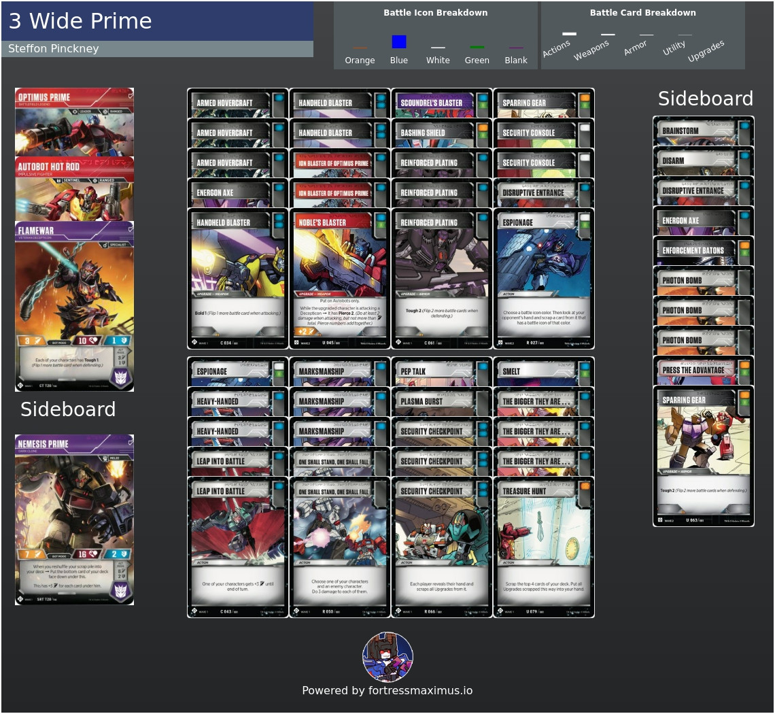Viewport: 775px width, 714px height.
Task: Click the "Tough 2" text on Reinforced Plating
Action: pyautogui.click(x=413, y=311)
